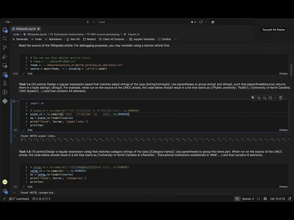
Task: Open the Remote Explorer view
Action: pyautogui.click(x=5, y=66)
